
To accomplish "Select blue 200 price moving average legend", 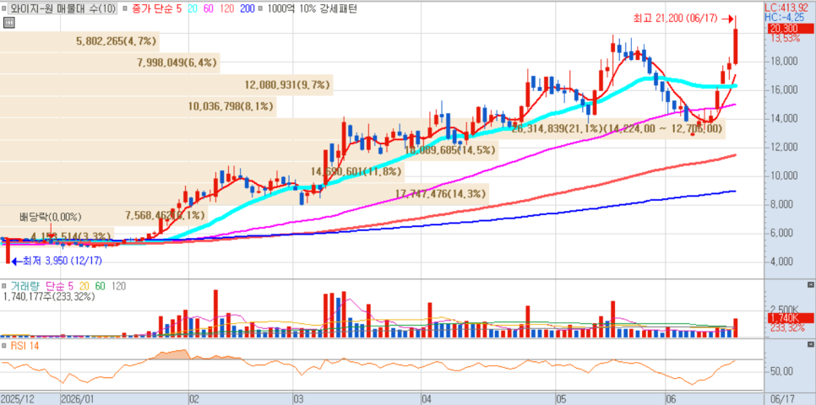I will pyautogui.click(x=246, y=8).
